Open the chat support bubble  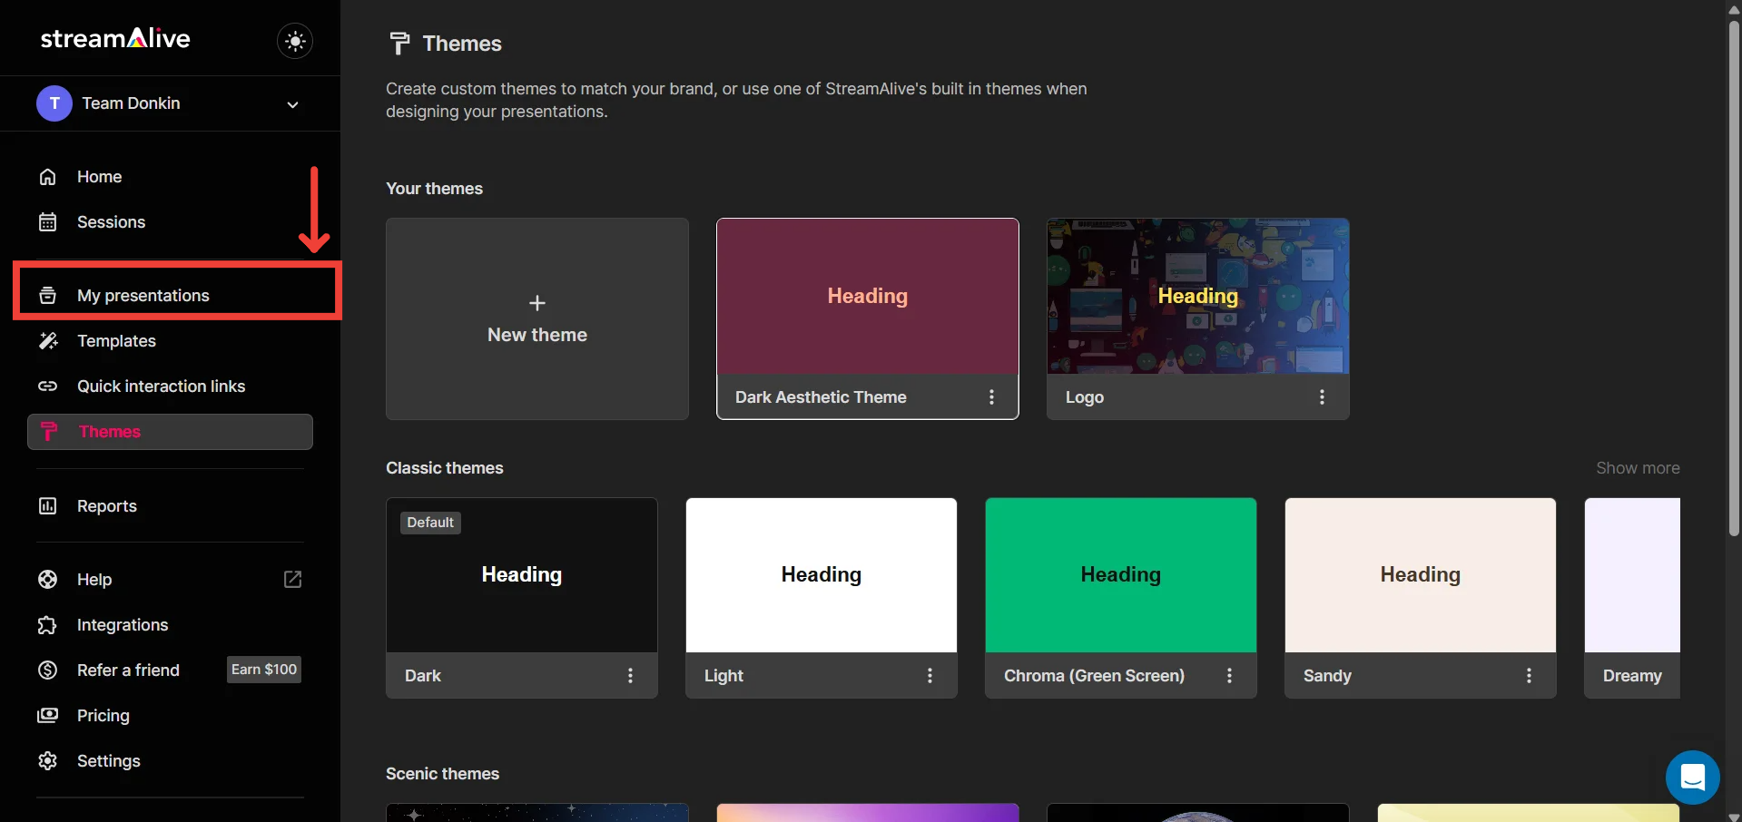pyautogui.click(x=1692, y=778)
